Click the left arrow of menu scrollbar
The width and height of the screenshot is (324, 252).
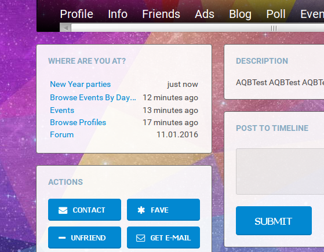65,28
